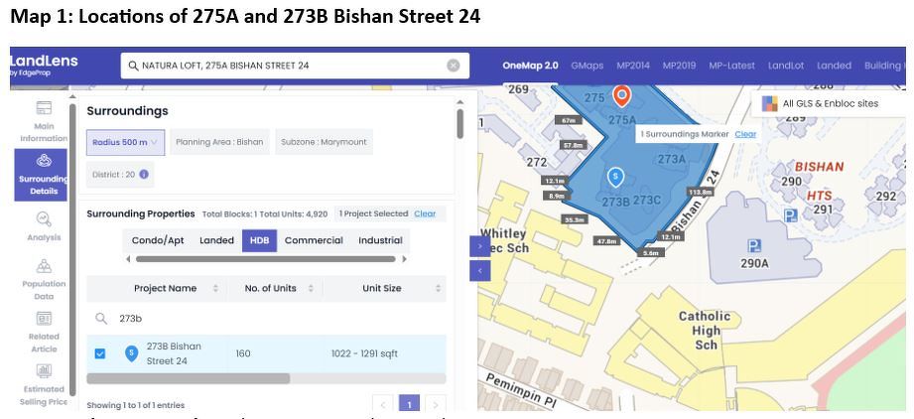Open the Main Information sidebar icon
Viewport: 914px width, 419px height.
pyautogui.click(x=44, y=107)
